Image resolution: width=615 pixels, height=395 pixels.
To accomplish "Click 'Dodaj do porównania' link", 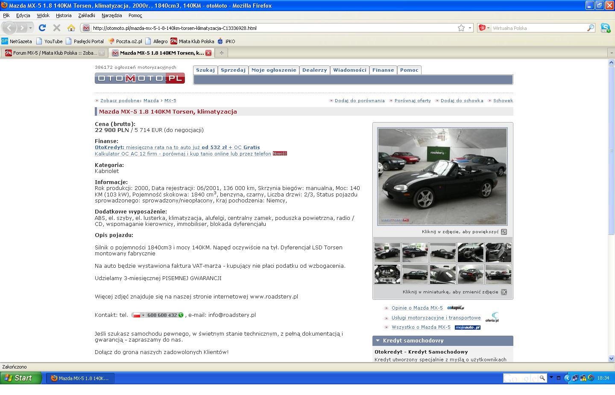I will pyautogui.click(x=360, y=101).
